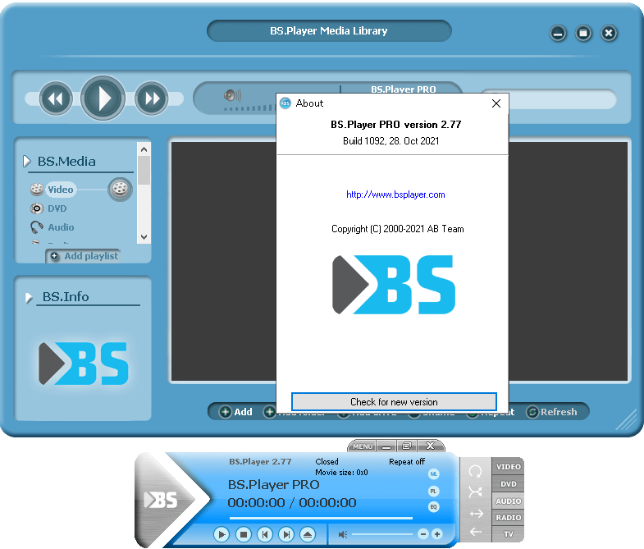Collapse the BS.Info section arrow
Image resolution: width=644 pixels, height=549 pixels.
(29, 298)
